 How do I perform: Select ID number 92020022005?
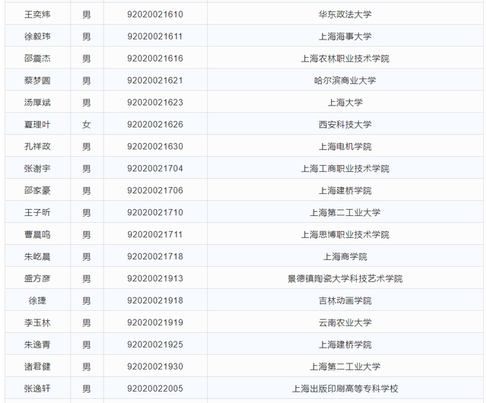point(155,389)
